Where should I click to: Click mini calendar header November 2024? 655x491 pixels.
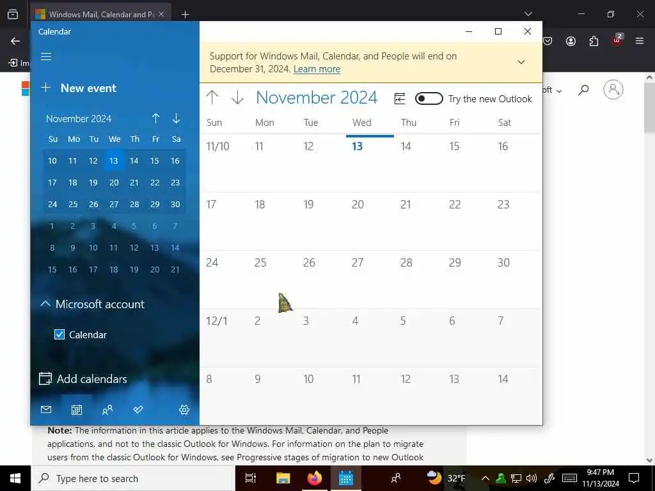pos(79,118)
